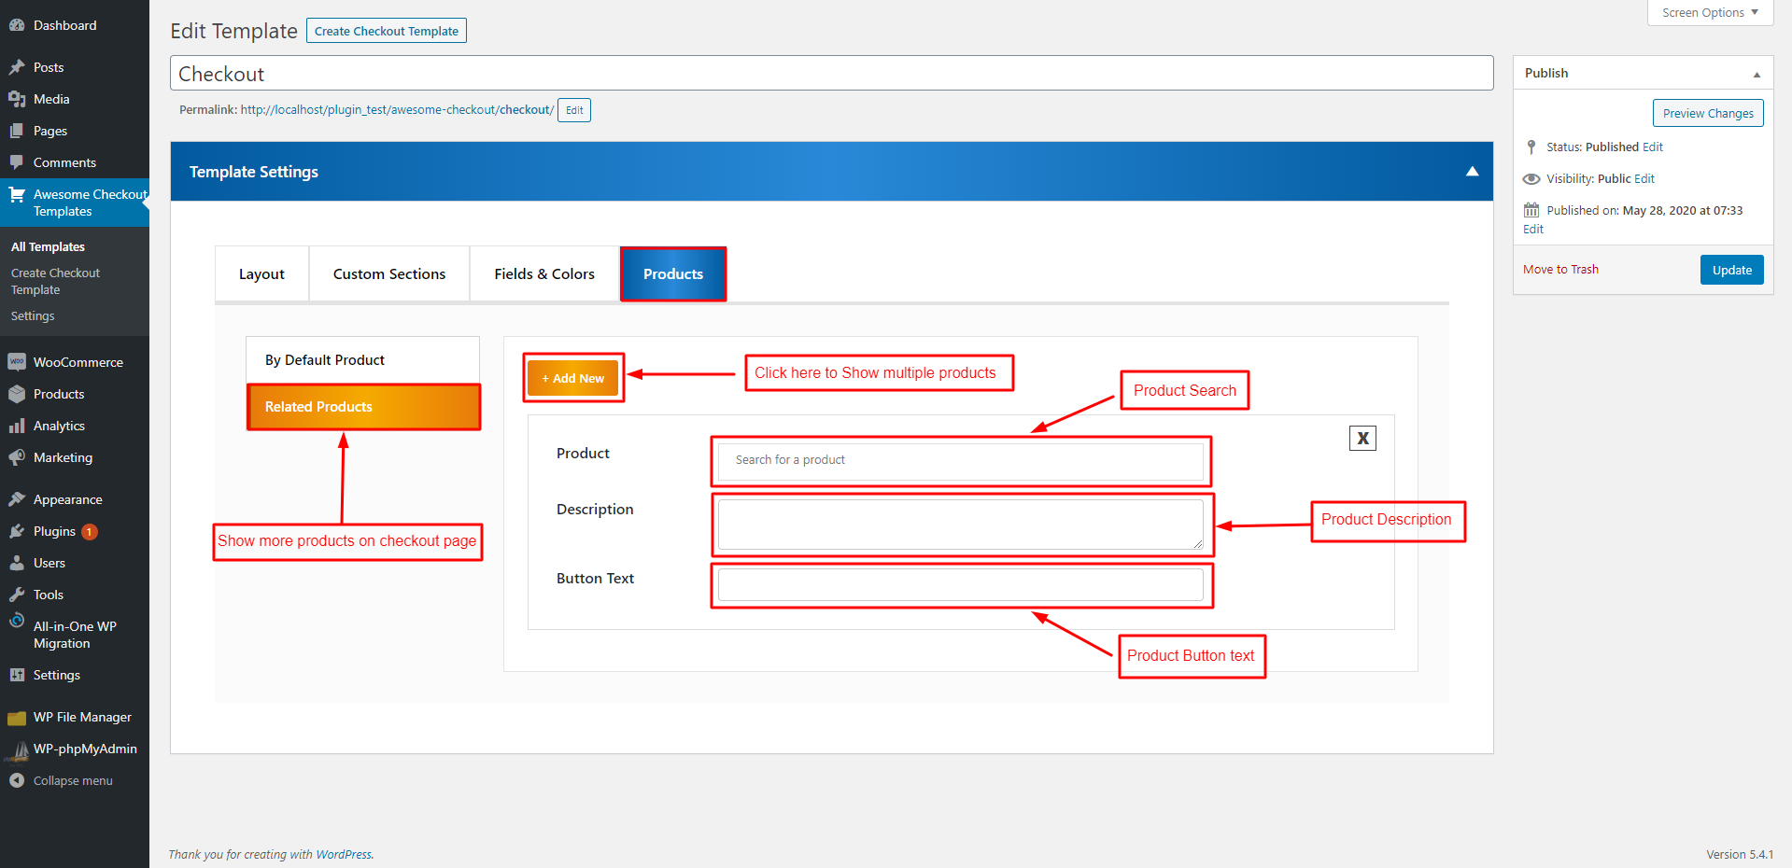Click the Products box icon in sidebar
Viewport: 1792px width, 868px height.
(x=17, y=394)
